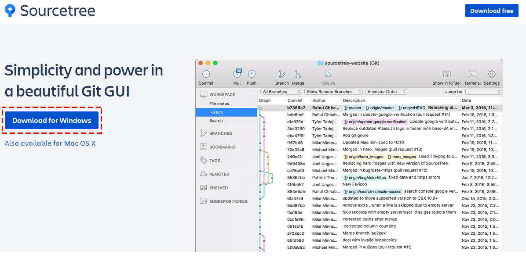The image size is (526, 265).
Task: Click date 'Dec 15, 2015' cell
Action: 480,198
